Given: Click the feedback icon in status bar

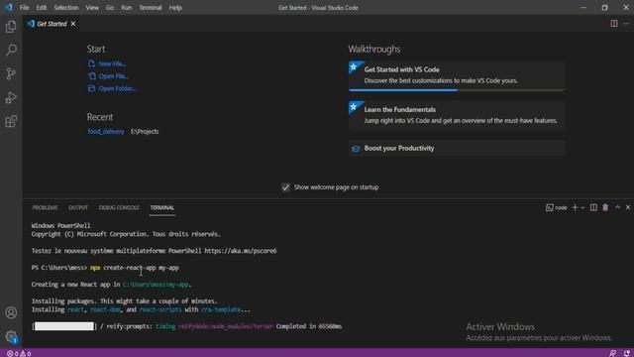Looking at the screenshot, I should pyautogui.click(x=612, y=353).
